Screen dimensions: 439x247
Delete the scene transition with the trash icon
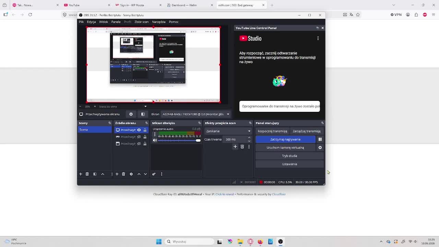242,147
